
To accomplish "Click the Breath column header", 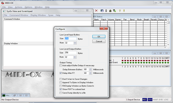I will (x=147, y=19).
